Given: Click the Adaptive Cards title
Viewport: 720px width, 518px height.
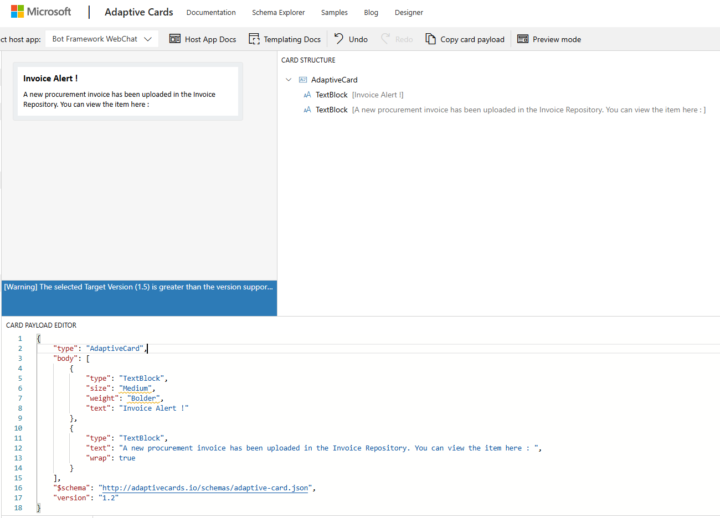Looking at the screenshot, I should coord(139,12).
